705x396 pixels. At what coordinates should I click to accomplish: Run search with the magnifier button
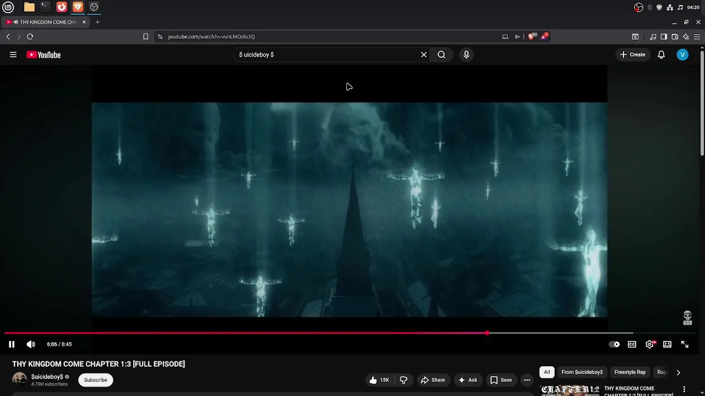[441, 54]
